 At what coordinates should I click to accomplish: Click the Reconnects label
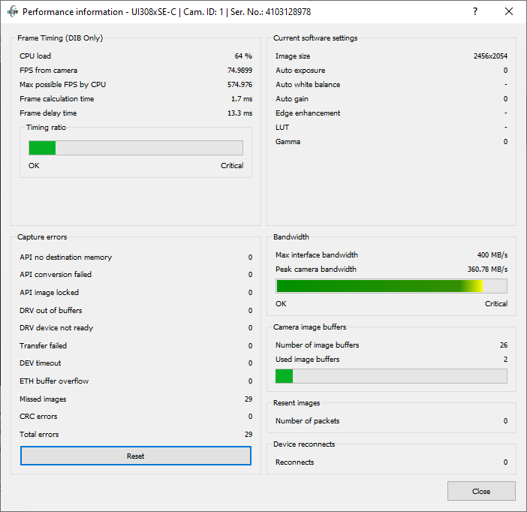click(295, 462)
